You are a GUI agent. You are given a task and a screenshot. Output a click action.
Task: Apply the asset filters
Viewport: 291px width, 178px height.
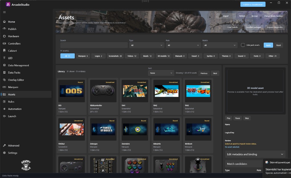click(x=268, y=45)
